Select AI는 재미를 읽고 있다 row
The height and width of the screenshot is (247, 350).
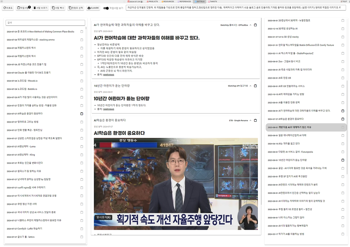click(306, 144)
